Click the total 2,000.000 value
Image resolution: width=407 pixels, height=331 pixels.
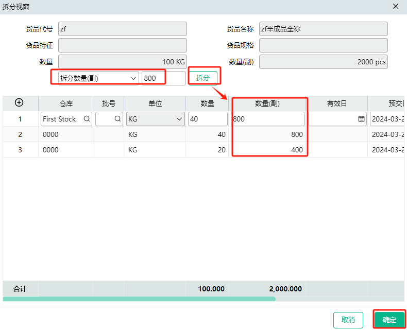click(285, 289)
